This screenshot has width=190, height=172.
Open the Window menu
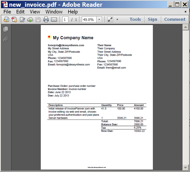pos(54,12)
